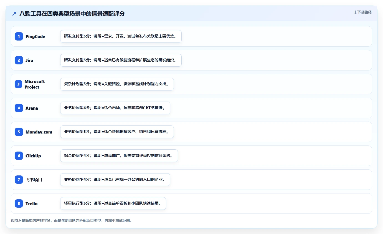This screenshot has height=234, width=383.
Task: Open the 复杂计划型5分 description box
Action: (117, 84)
